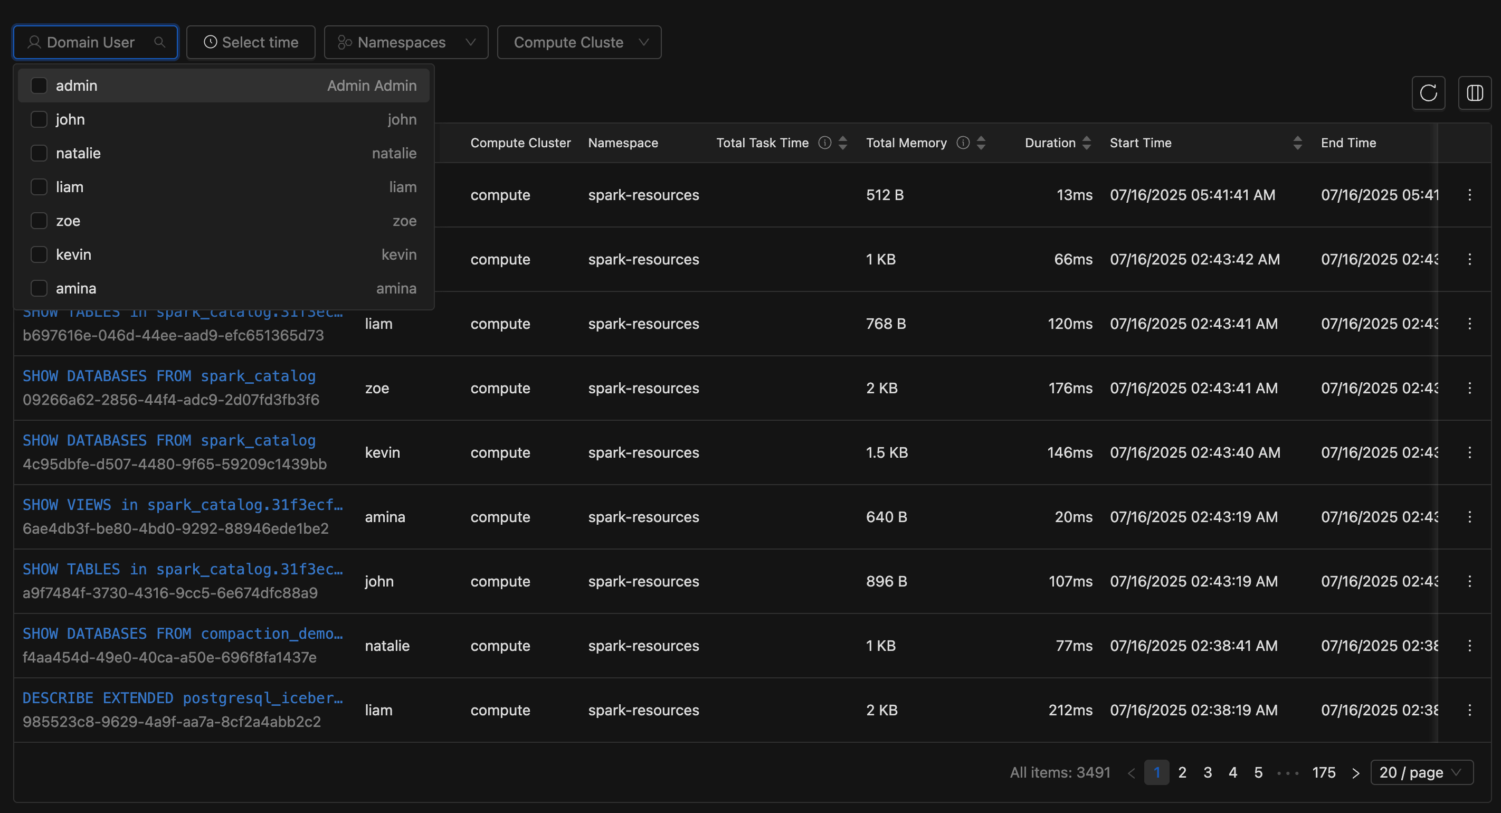Go to page 5

pyautogui.click(x=1259, y=773)
